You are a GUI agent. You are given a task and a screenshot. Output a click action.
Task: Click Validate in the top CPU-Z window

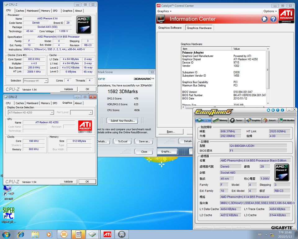pyautogui.click(x=68, y=89)
